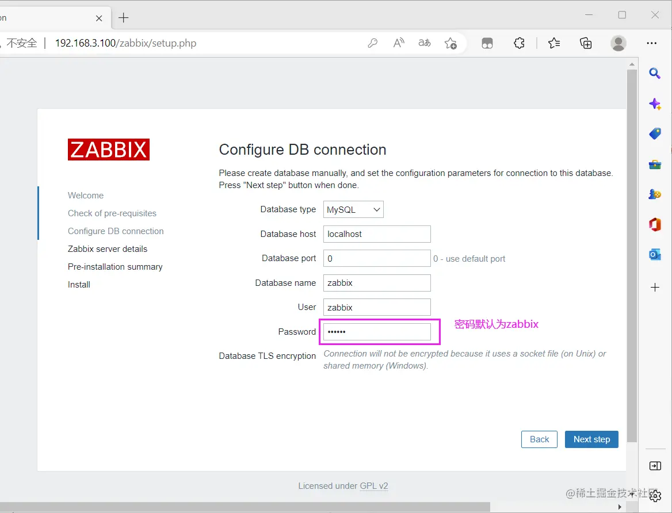This screenshot has height=513, width=672.
Task: Open Collections icon in toolbar
Action: click(586, 43)
